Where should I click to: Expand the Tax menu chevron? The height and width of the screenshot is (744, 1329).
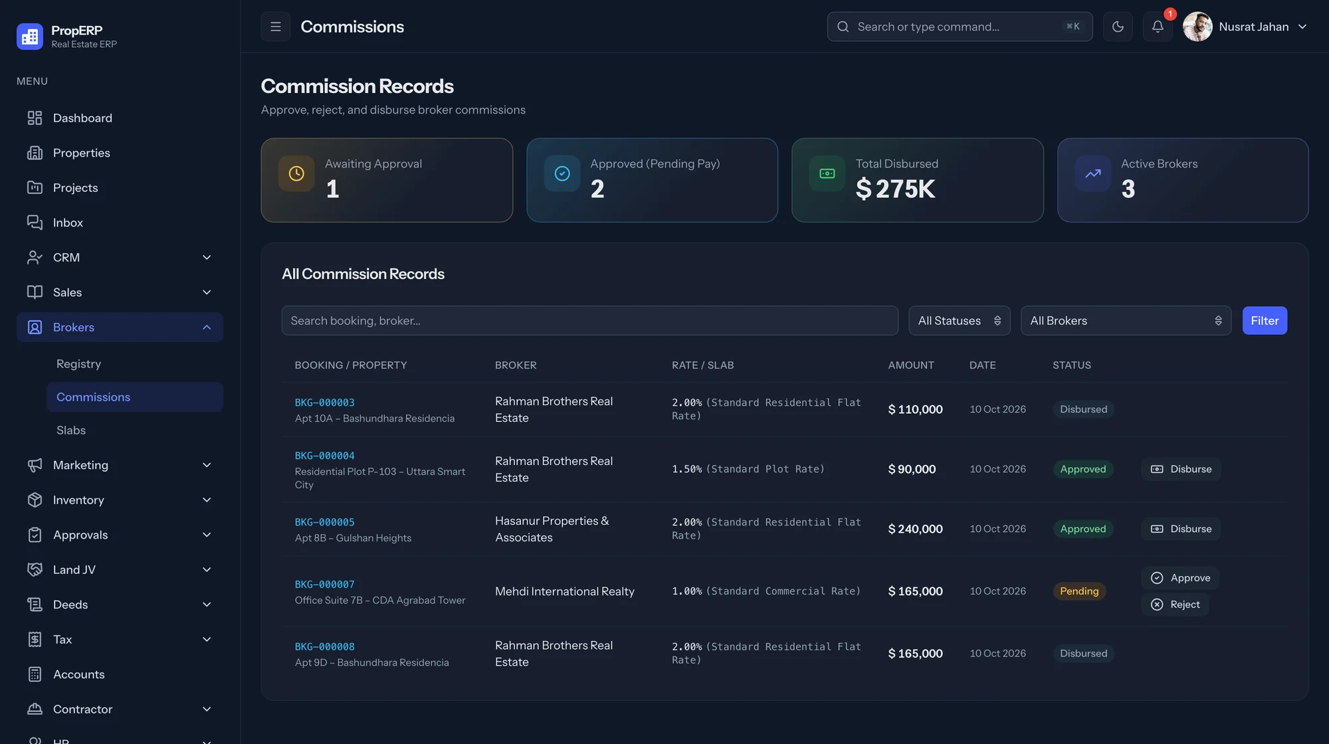[207, 639]
